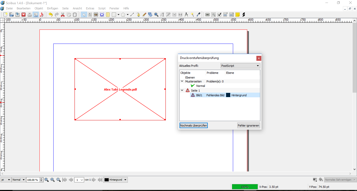This screenshot has width=357, height=191.
Task: Pick the Bezier curve pen tool
Action: [138, 15]
